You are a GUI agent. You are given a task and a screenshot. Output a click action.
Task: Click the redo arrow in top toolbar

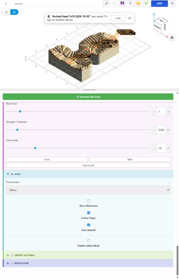114,3
